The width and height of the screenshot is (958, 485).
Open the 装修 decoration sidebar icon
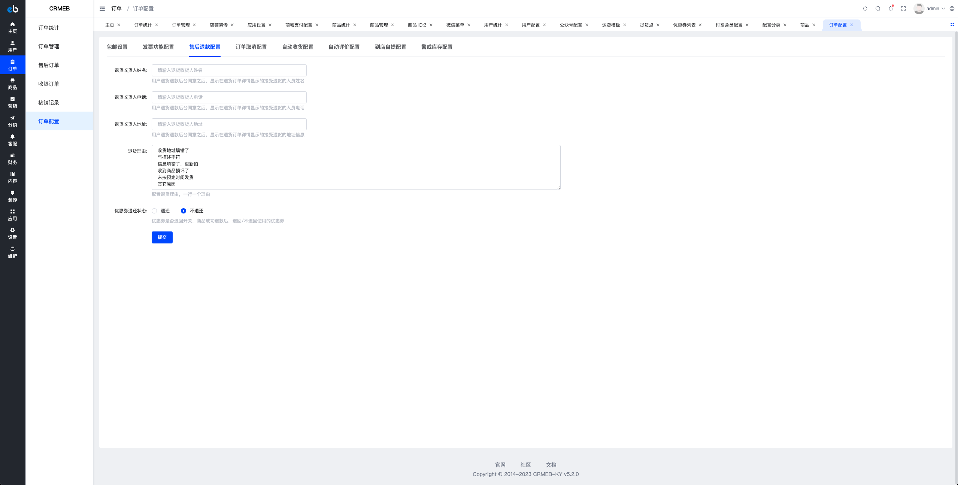[12, 196]
